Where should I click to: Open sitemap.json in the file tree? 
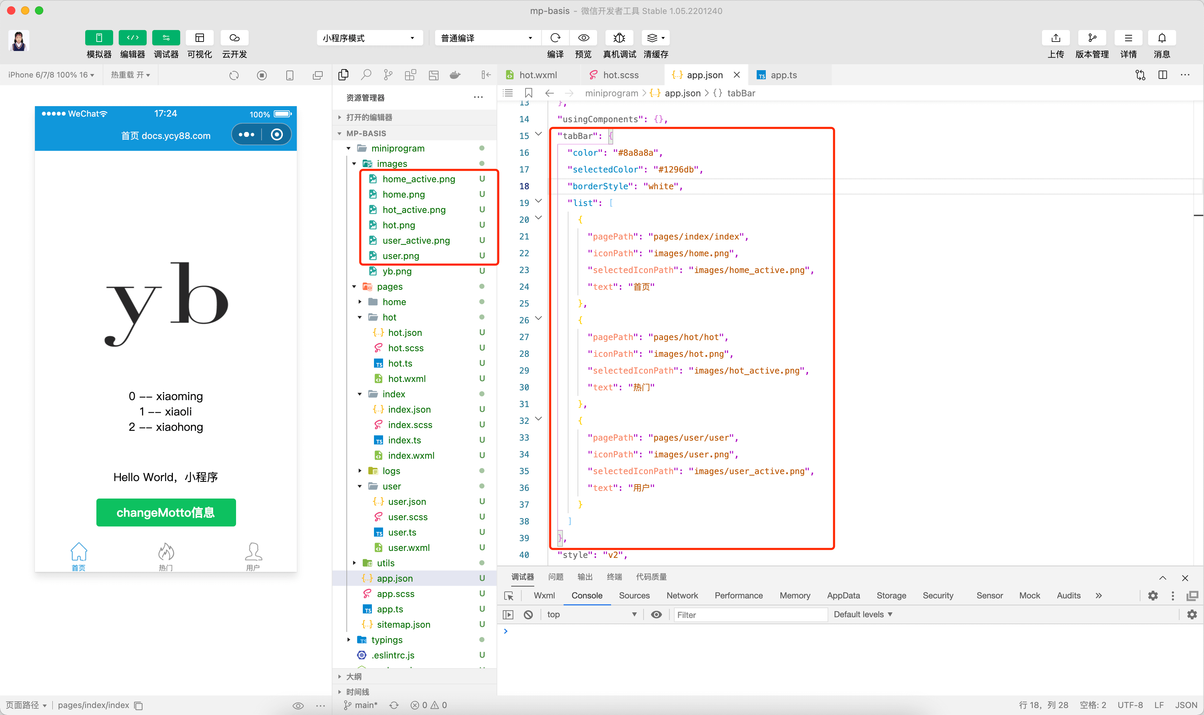click(x=403, y=625)
